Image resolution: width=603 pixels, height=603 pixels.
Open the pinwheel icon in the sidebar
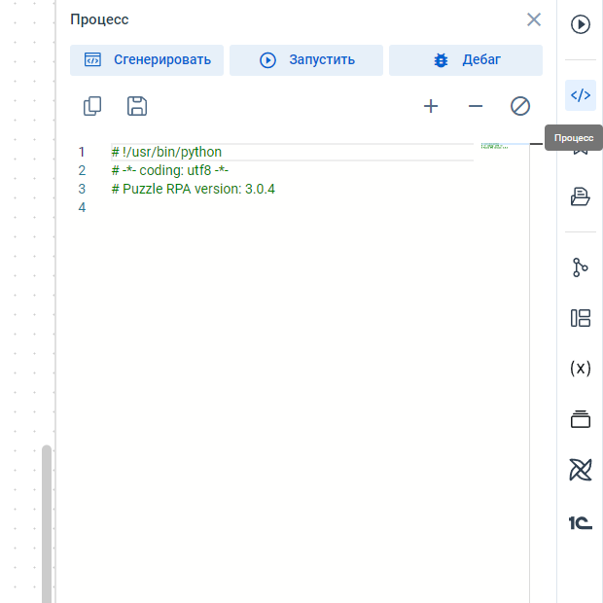(581, 470)
